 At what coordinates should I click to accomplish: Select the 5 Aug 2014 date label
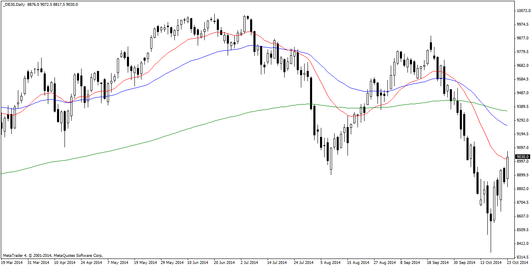click(330, 263)
